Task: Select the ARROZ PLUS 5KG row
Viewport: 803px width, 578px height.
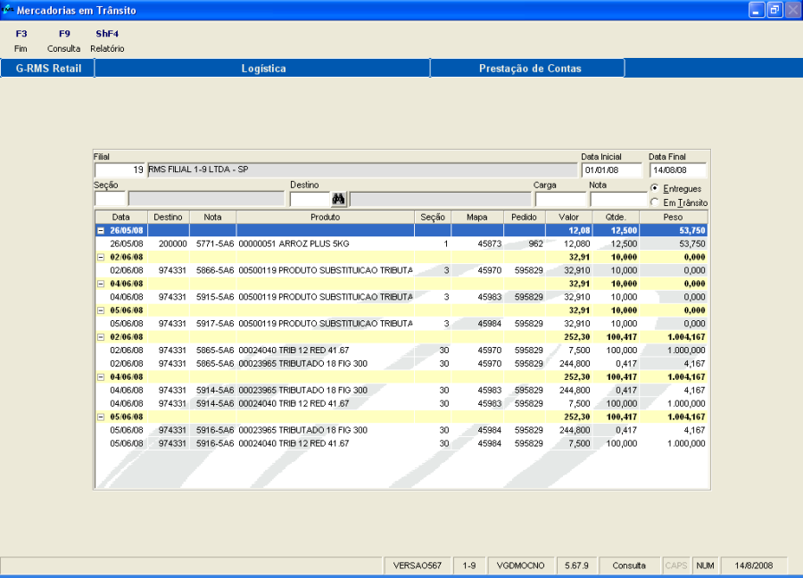Action: pos(401,244)
